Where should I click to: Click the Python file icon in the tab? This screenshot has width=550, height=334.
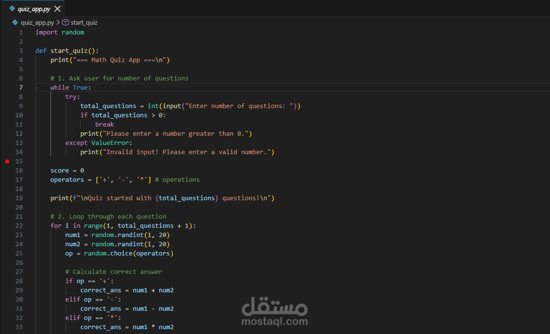point(12,8)
